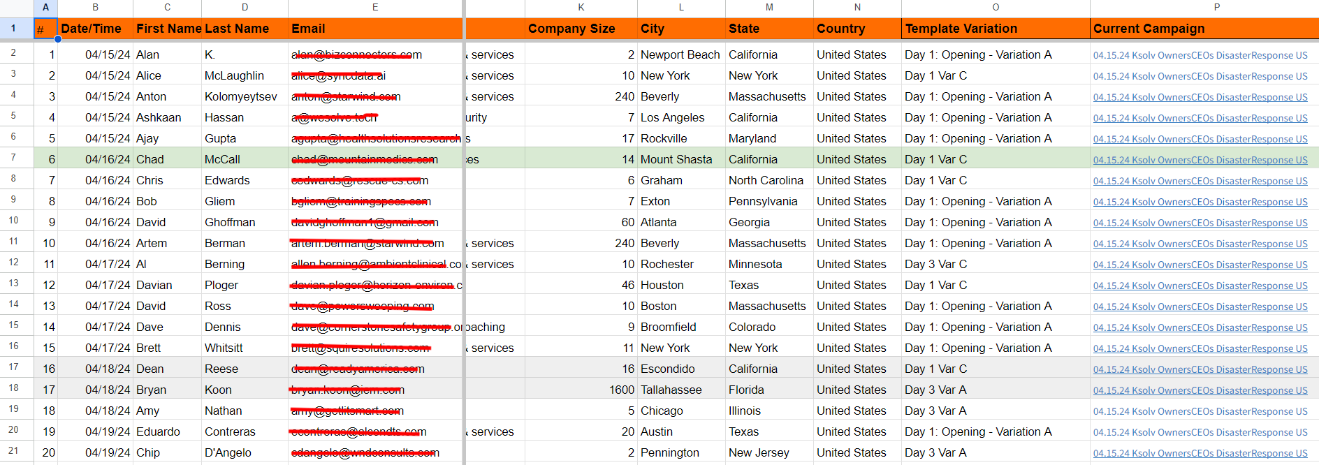Open campaign link in Alan's row
This screenshot has height=465, width=1319.
coord(1200,55)
